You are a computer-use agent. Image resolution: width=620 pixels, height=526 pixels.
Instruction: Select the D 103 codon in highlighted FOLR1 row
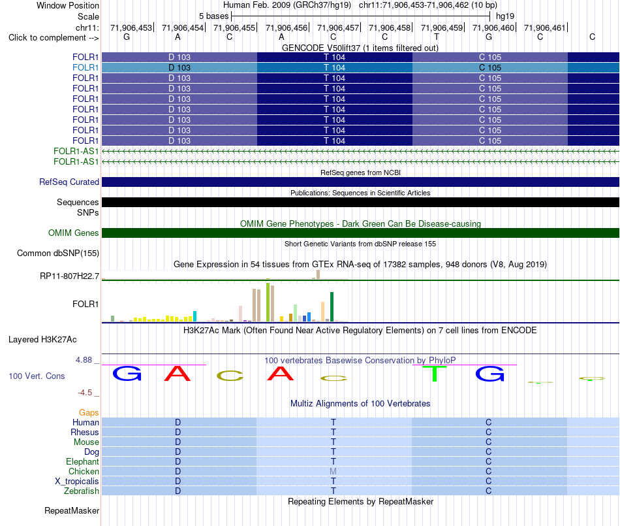click(x=179, y=68)
